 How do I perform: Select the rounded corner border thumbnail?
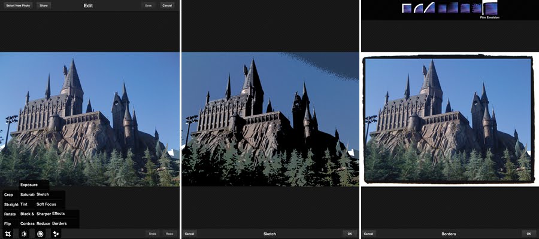tap(419, 8)
